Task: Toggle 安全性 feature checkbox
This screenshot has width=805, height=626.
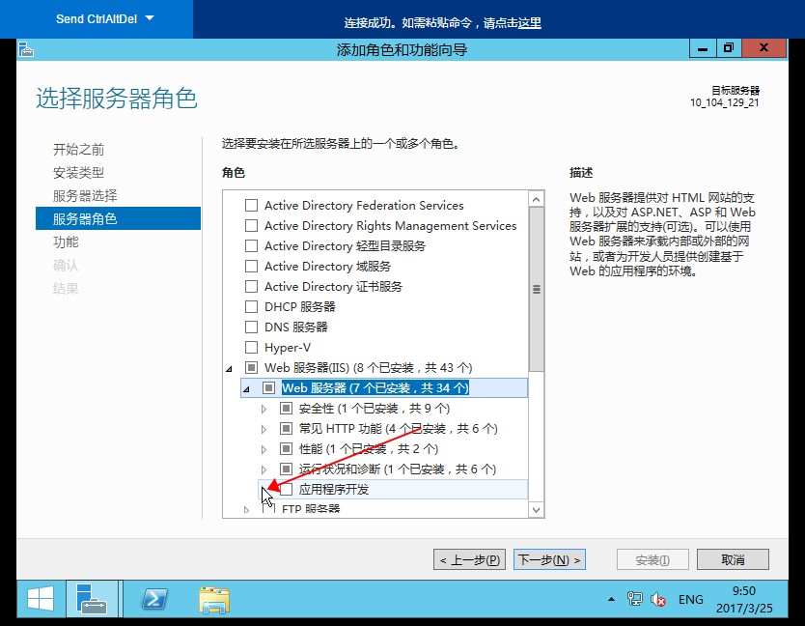Action: 286,409
